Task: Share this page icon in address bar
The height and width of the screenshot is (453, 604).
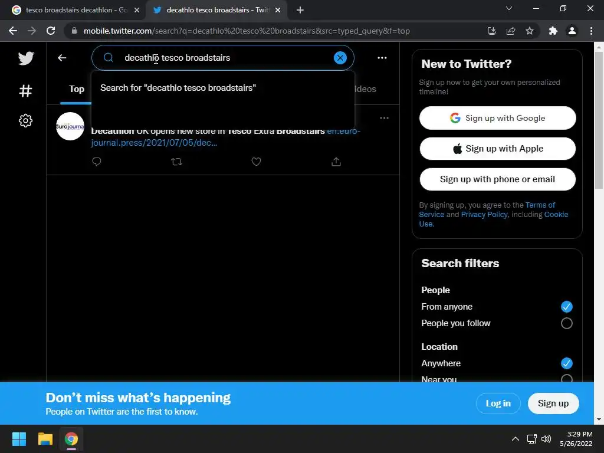Action: pos(511,31)
